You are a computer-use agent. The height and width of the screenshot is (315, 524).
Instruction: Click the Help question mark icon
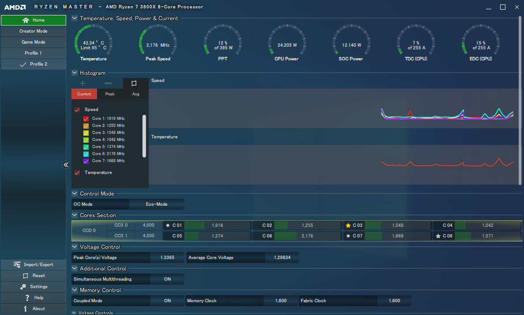(27, 298)
